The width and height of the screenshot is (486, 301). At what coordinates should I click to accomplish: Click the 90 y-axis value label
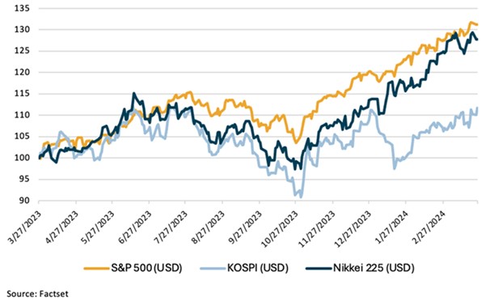tap(24, 201)
